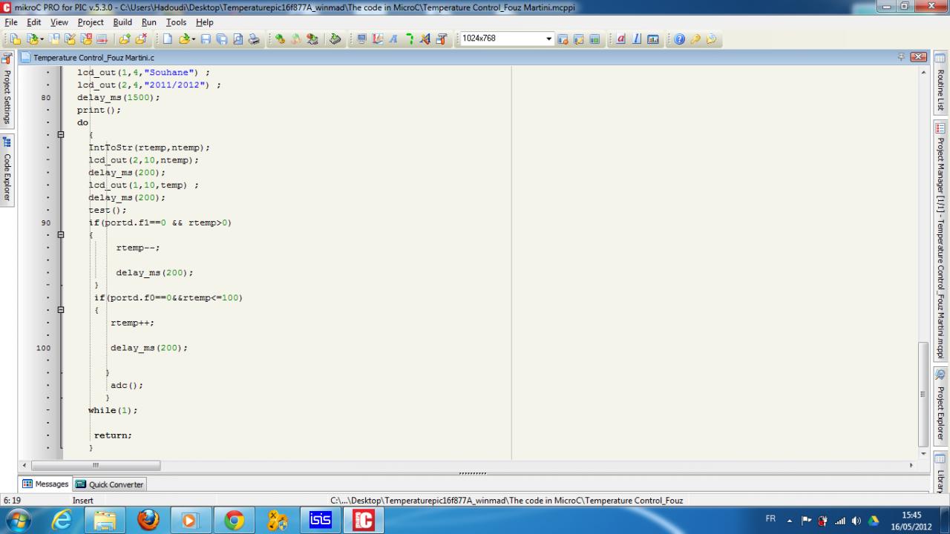950x534 pixels.
Task: Select the Temperature Control_Fouz Martini.c file tab
Action: [x=88, y=58]
